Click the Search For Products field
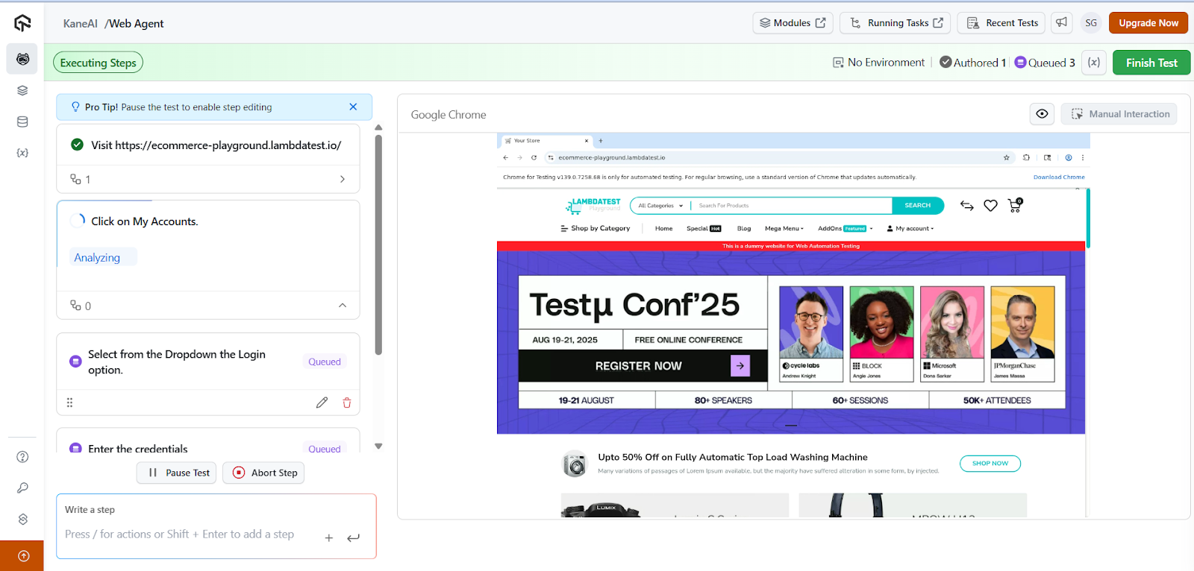 pos(791,206)
